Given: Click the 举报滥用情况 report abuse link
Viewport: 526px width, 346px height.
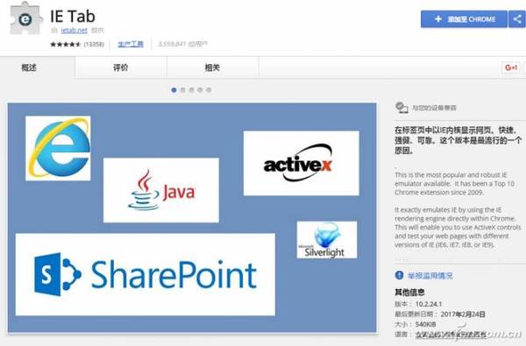Looking at the screenshot, I should (x=430, y=276).
